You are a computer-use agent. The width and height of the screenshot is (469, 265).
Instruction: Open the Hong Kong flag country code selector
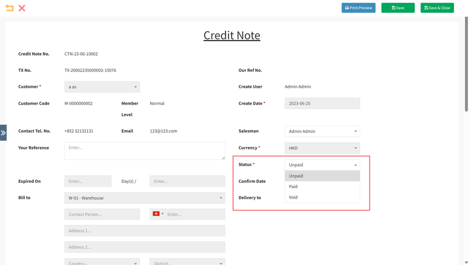pyautogui.click(x=158, y=214)
